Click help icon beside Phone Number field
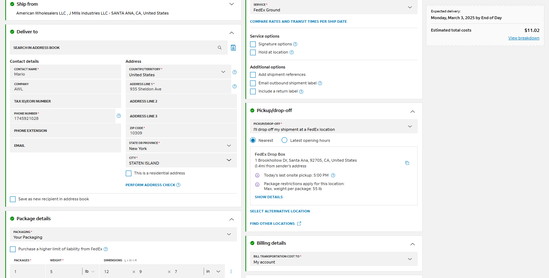The height and width of the screenshot is (278, 549). click(119, 116)
